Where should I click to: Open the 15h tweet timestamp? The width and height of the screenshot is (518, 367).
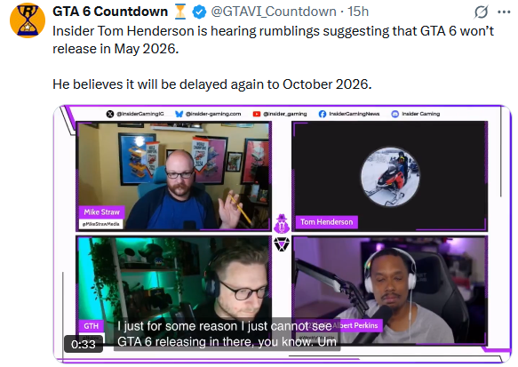pos(358,12)
